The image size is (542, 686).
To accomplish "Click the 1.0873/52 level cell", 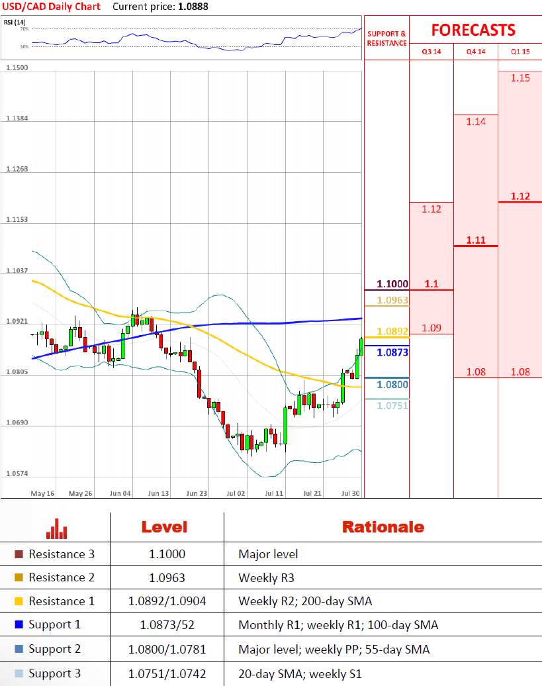I will click(x=167, y=625).
